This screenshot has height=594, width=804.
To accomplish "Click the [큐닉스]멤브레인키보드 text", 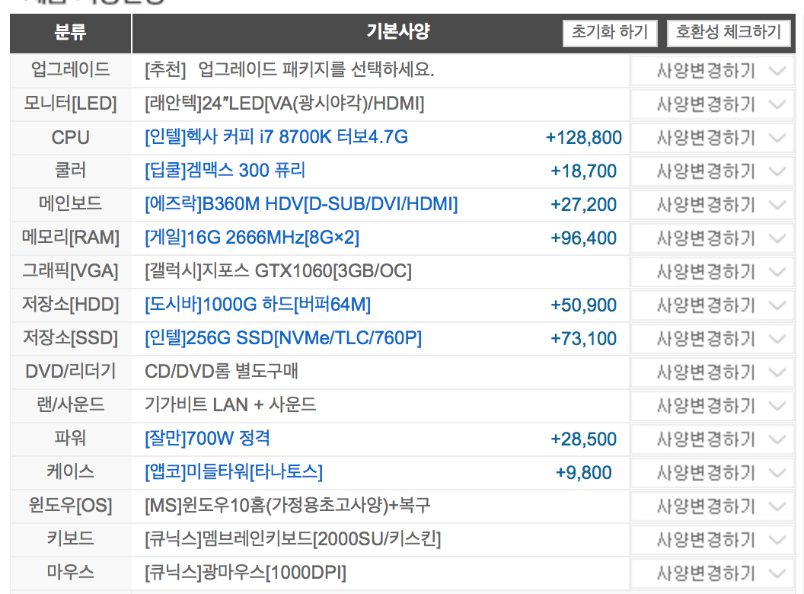I will [293, 539].
